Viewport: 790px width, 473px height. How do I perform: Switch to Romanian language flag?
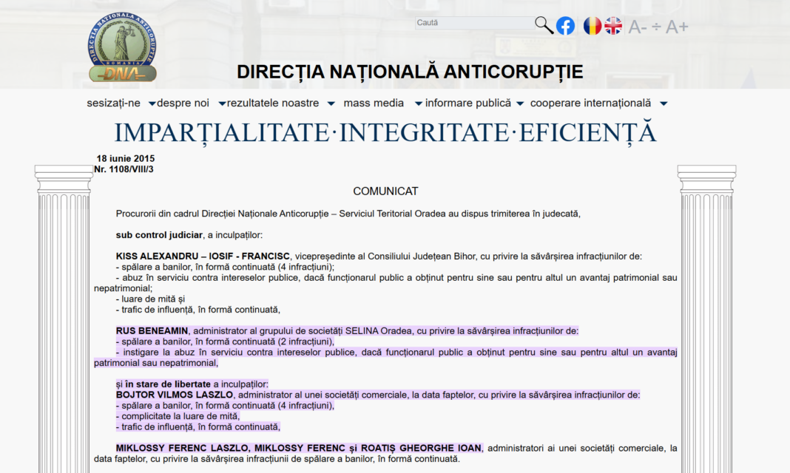coord(592,26)
